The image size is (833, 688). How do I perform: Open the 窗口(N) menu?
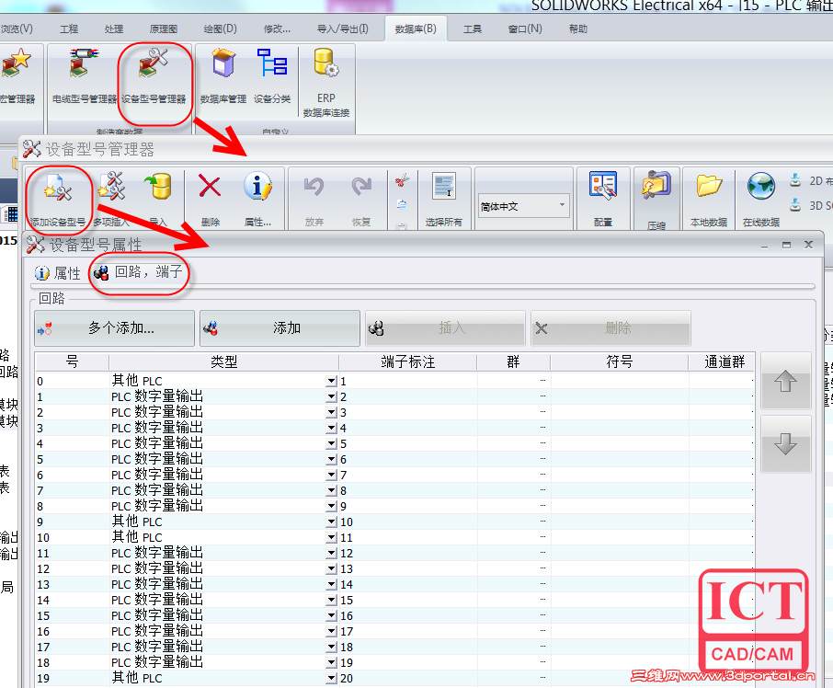[x=525, y=29]
